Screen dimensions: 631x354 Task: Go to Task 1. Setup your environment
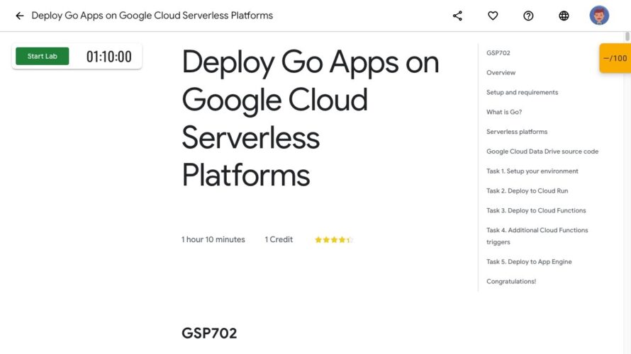tap(532, 171)
